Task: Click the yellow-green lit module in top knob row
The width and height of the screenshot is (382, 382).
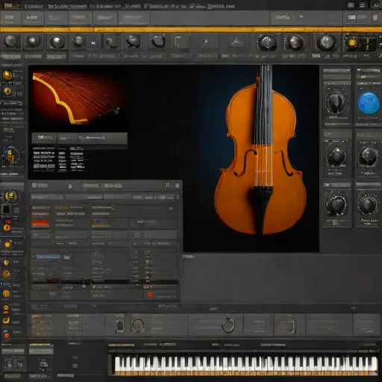Action: click(360, 43)
